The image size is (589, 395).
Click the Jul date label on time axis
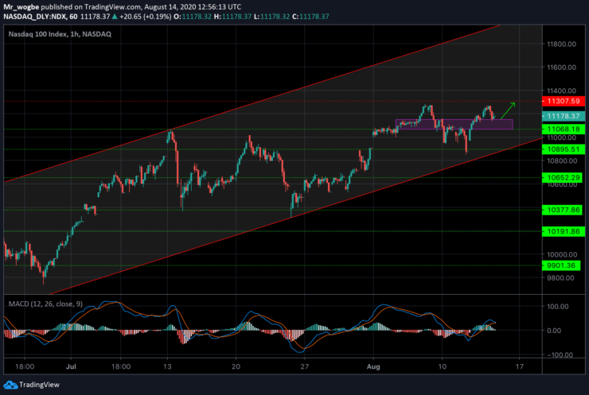[x=71, y=366]
